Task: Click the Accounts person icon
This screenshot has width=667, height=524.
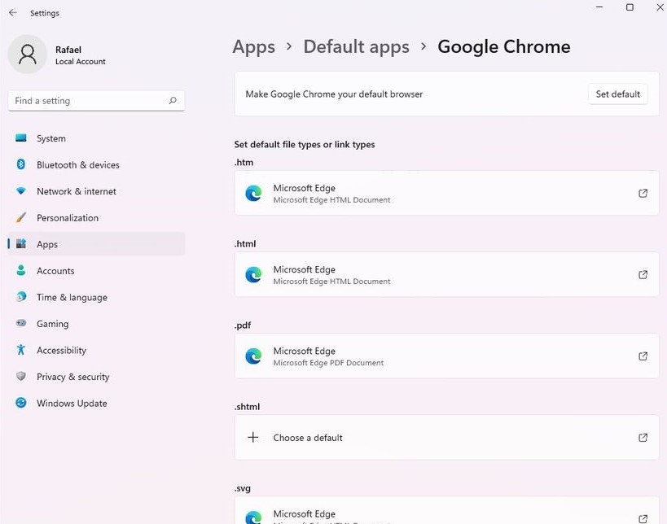Action: 21,270
